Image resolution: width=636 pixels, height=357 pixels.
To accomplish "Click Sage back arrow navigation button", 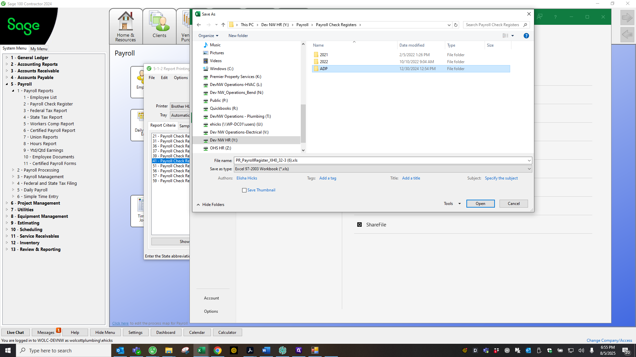I will (627, 34).
